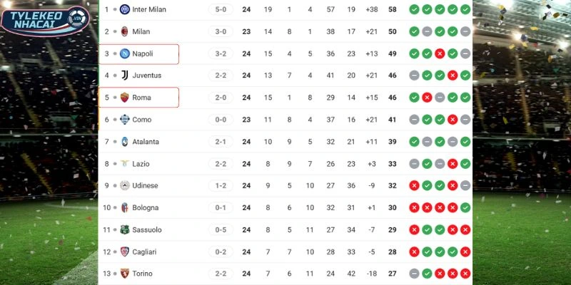Click Napoli's red loss form indicator

pos(440,53)
